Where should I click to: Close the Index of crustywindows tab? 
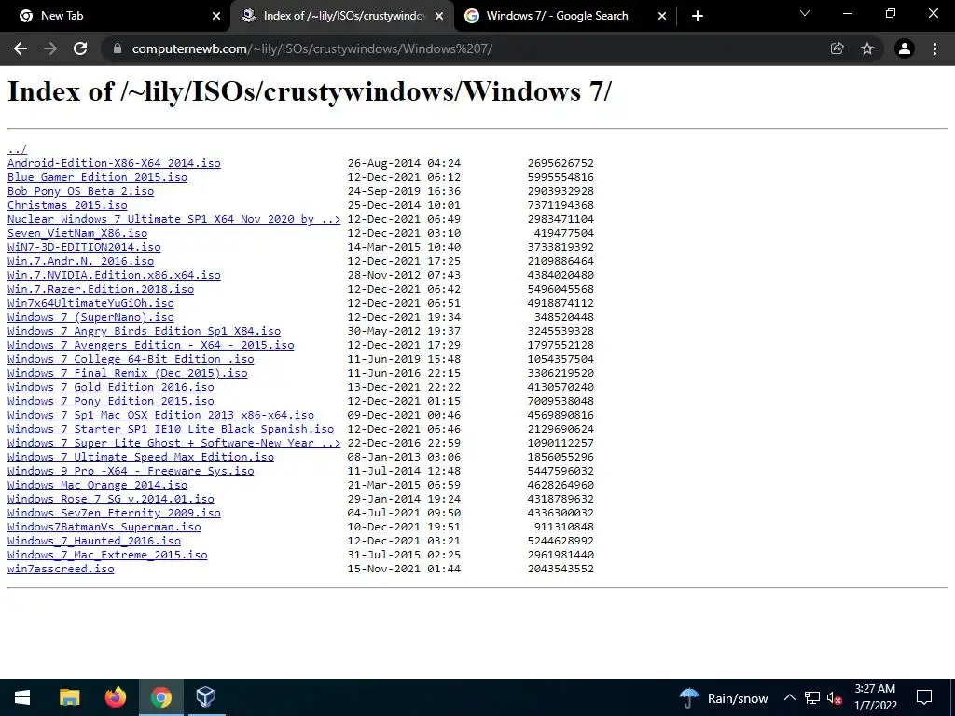(x=439, y=16)
